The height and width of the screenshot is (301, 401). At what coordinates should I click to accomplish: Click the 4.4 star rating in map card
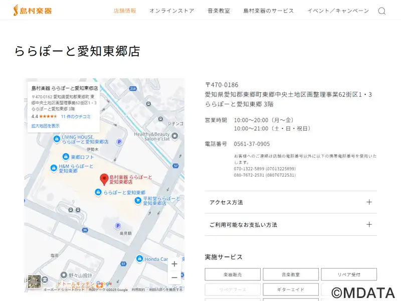[44, 116]
